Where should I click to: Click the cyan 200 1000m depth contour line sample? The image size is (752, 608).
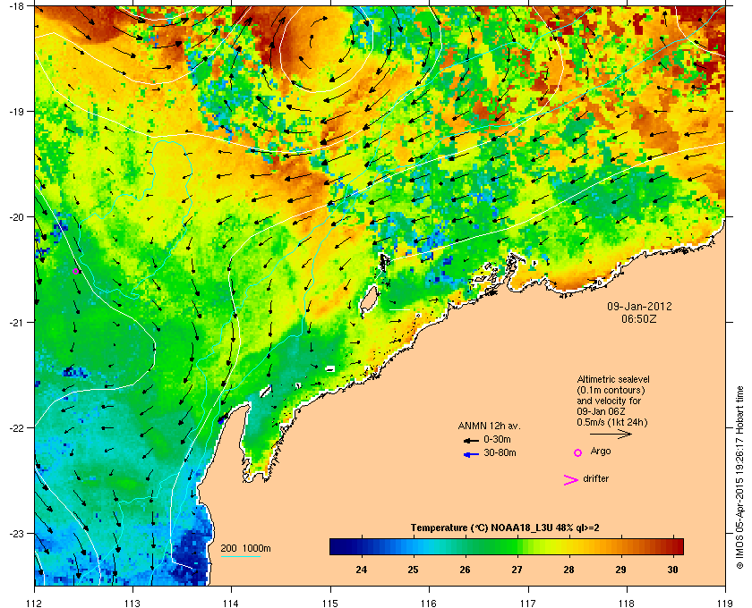(x=240, y=556)
